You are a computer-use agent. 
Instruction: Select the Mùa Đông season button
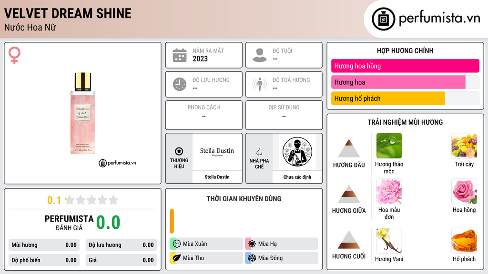pos(282,258)
